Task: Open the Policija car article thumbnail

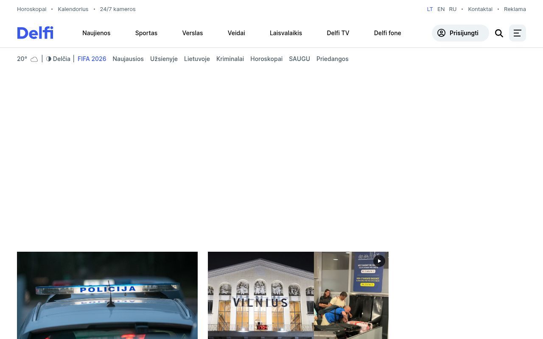Action: 107,295
